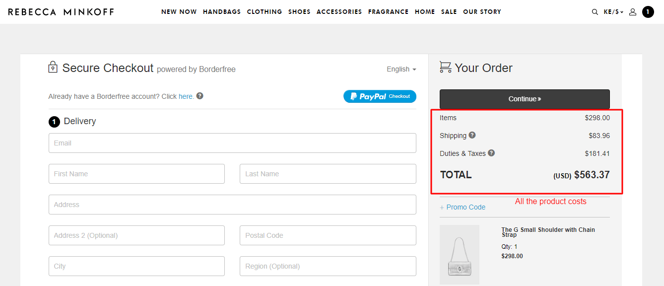This screenshot has width=664, height=286.
Task: Click the Continue button
Action: [525, 99]
